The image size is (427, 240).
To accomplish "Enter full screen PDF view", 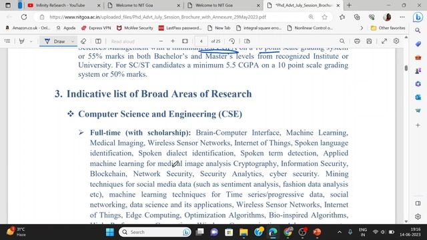I will (x=384, y=41).
